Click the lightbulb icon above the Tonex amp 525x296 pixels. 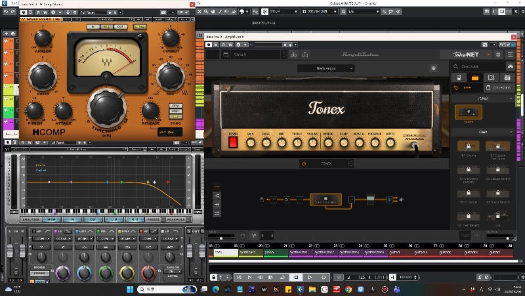tap(434, 68)
